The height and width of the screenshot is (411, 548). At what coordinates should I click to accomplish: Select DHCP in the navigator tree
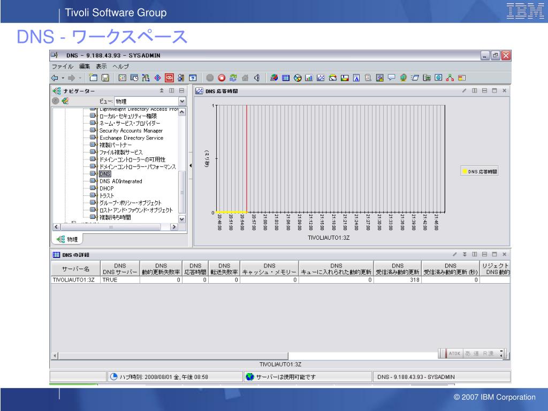106,188
